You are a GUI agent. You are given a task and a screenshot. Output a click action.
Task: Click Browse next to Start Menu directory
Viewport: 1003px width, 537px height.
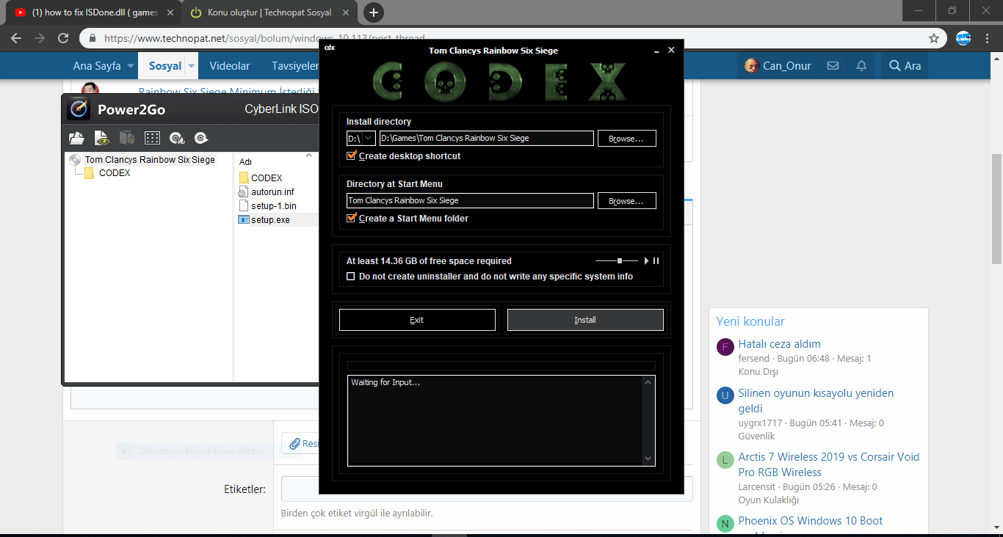tap(626, 200)
